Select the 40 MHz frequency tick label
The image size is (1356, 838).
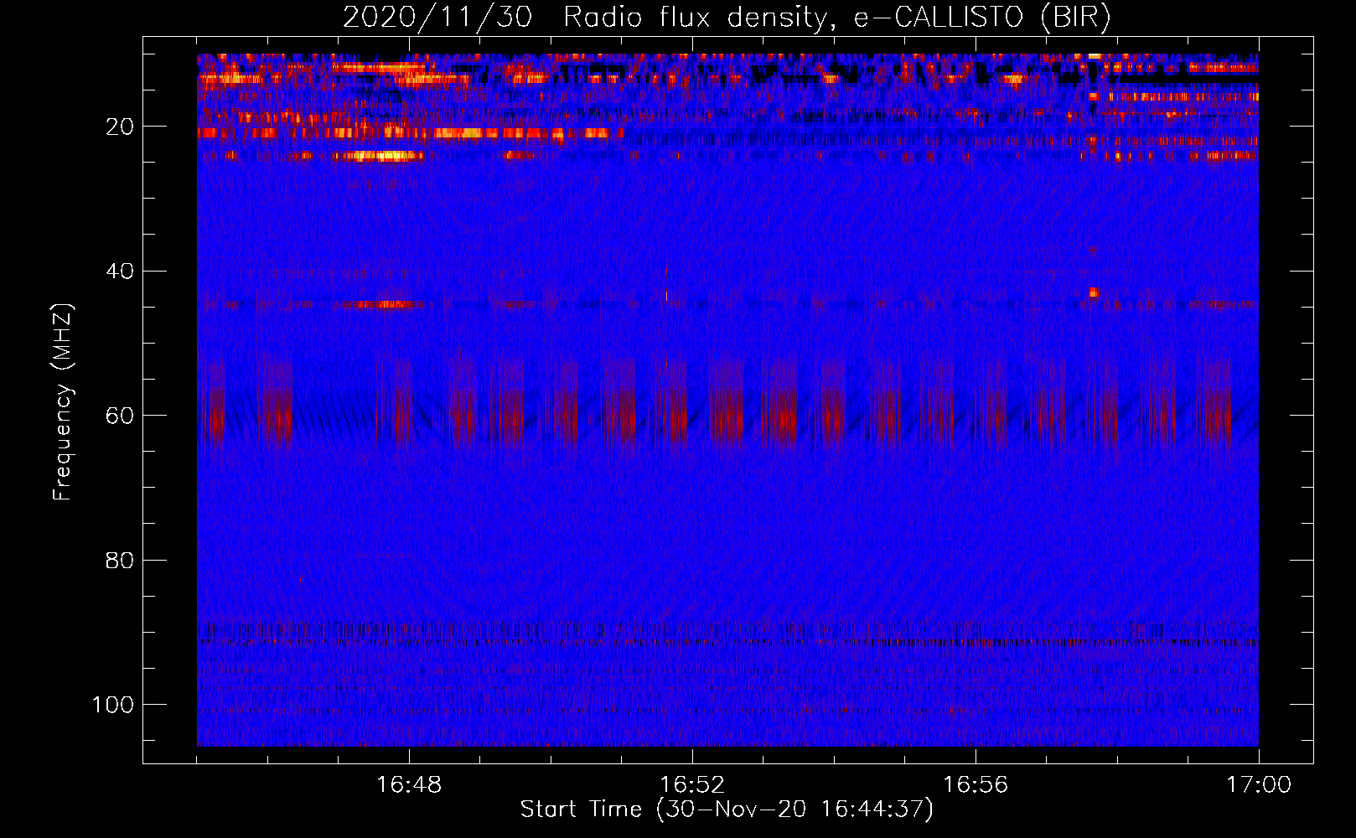pos(120,272)
